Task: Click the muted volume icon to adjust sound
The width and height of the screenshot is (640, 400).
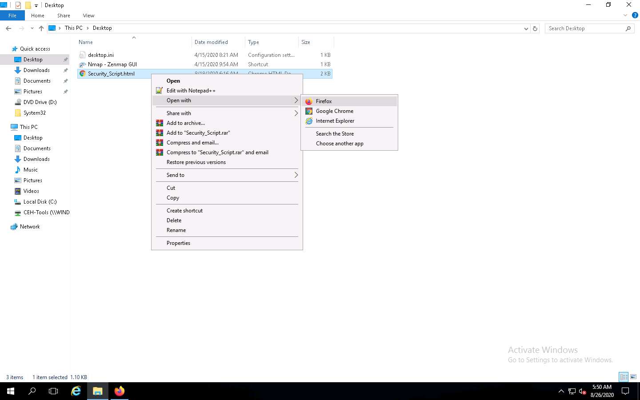Action: tap(582, 392)
